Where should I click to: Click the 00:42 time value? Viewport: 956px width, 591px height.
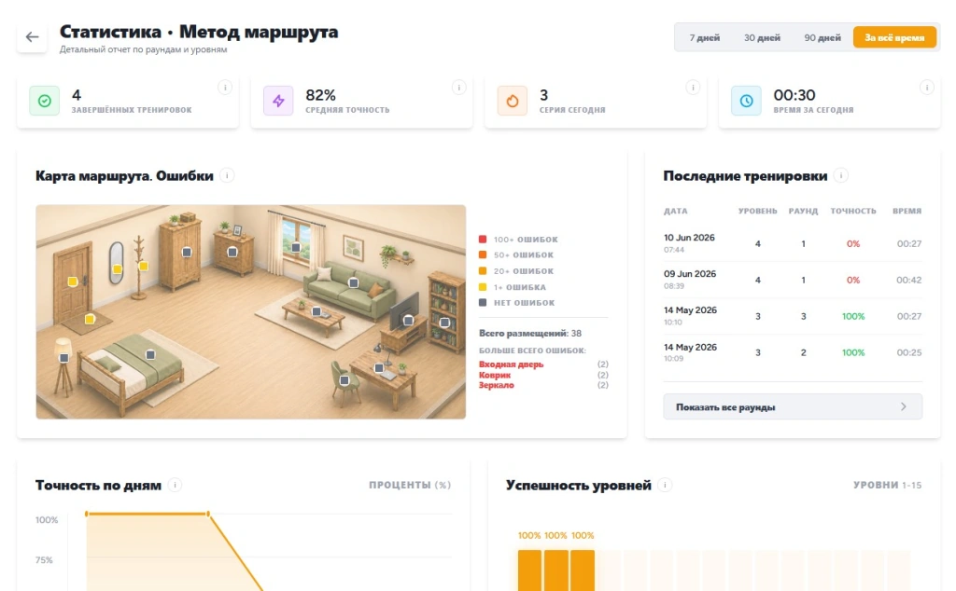point(908,280)
